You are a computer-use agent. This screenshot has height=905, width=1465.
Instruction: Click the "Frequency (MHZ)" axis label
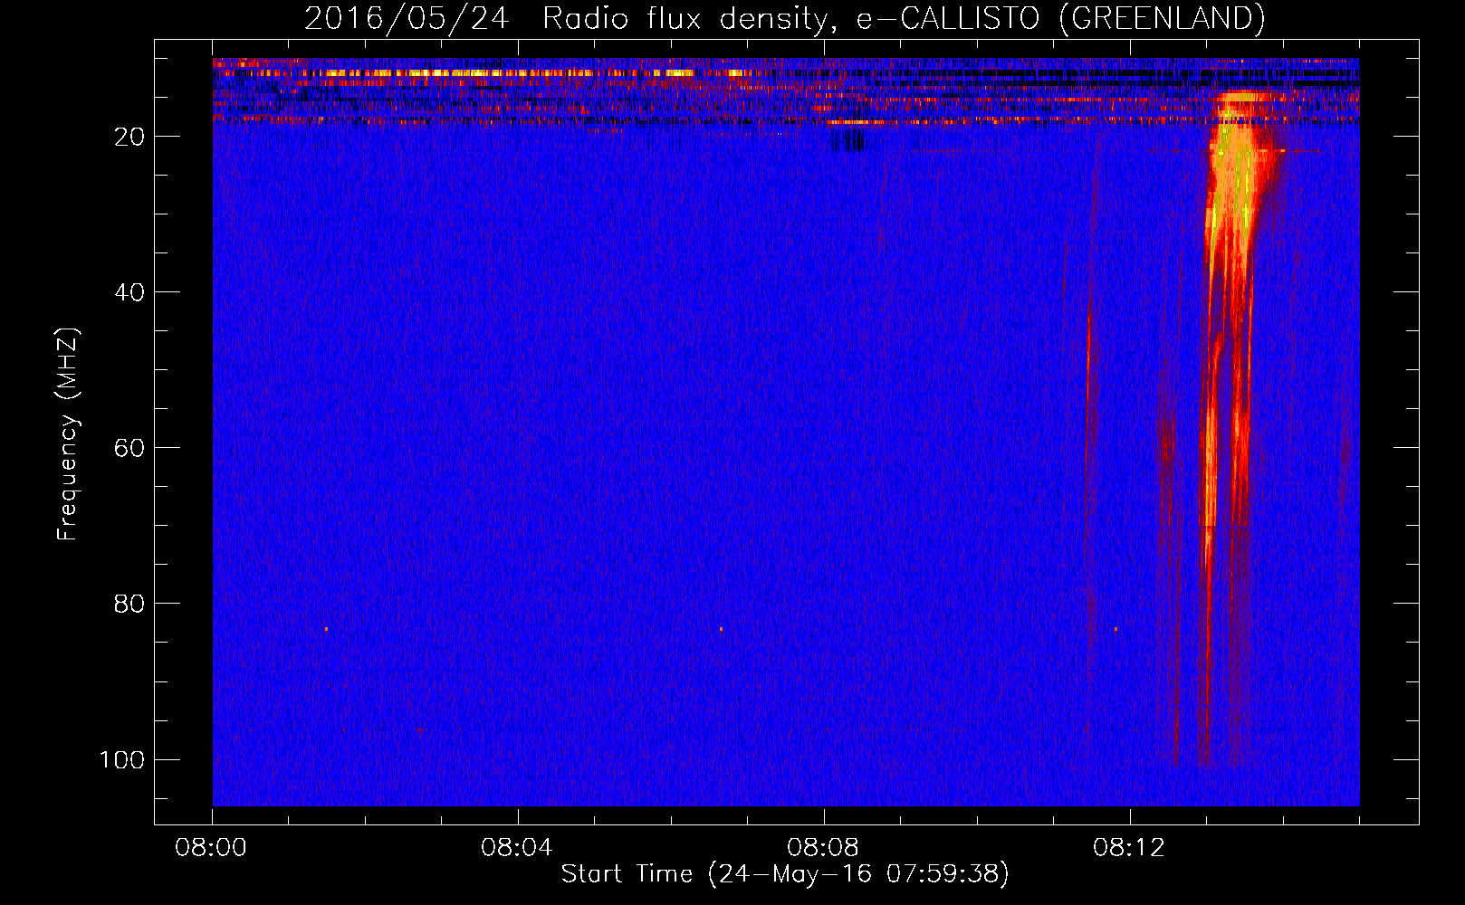coord(68,434)
